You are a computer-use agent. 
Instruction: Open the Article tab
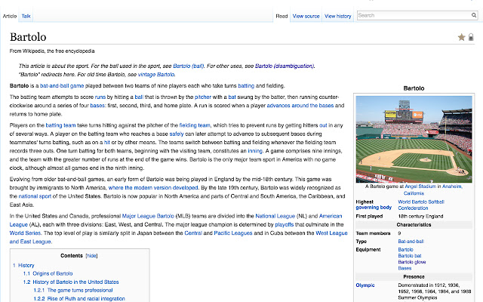coord(10,16)
